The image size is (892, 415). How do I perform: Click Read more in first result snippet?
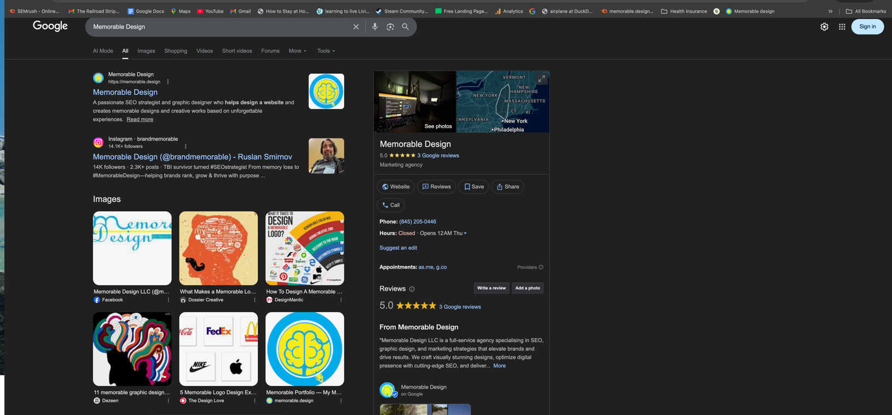click(140, 120)
